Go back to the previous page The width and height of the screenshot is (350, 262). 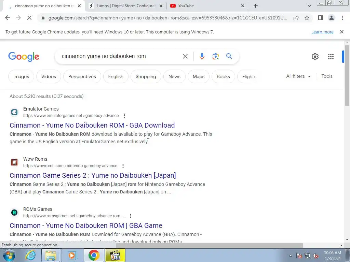[8, 18]
